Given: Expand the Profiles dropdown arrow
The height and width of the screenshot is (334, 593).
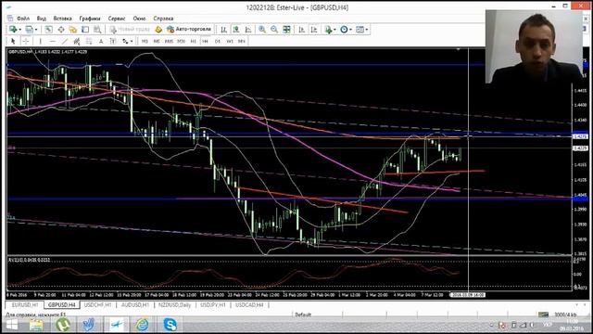Looking at the screenshot, I should click(x=36, y=30).
